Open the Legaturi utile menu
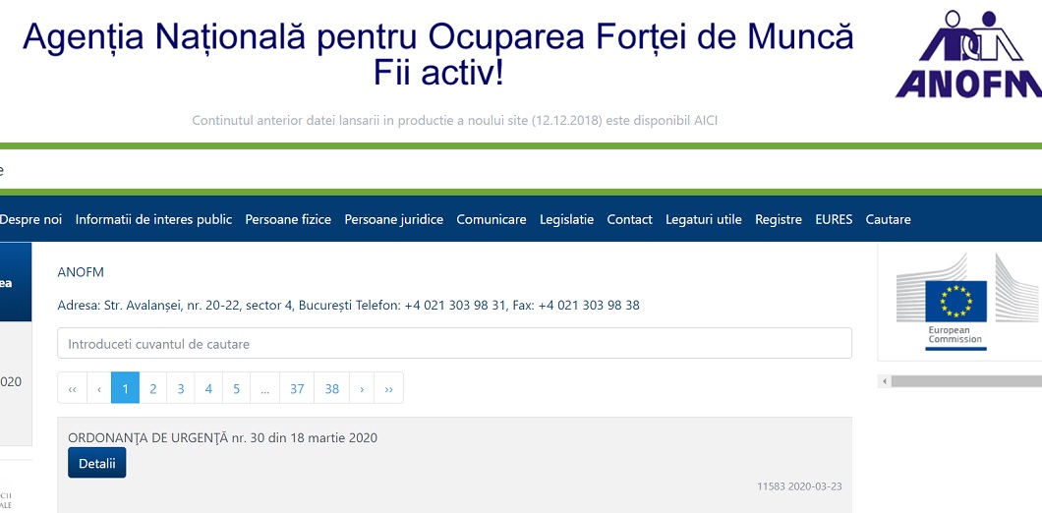 point(704,219)
